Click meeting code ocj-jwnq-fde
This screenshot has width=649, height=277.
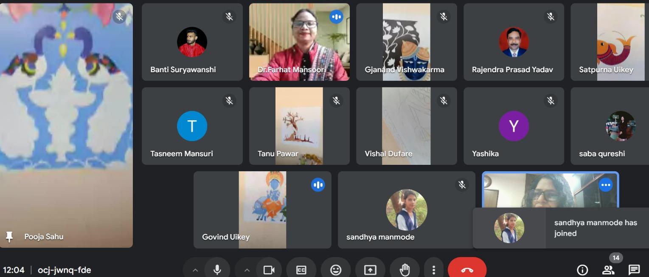pos(64,270)
